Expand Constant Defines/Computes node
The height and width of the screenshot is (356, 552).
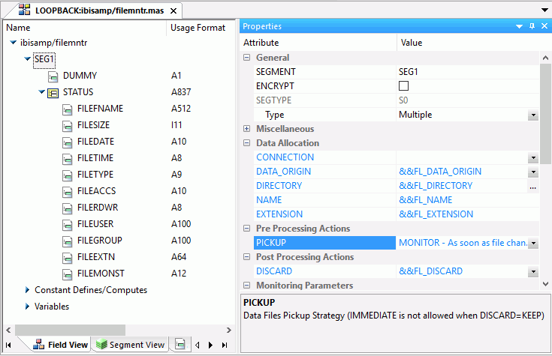pos(28,290)
